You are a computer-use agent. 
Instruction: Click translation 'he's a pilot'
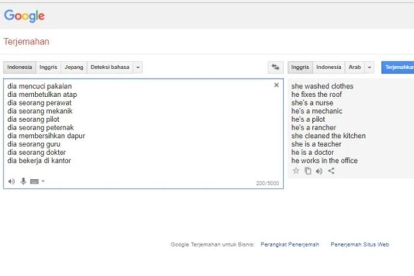tap(308, 119)
